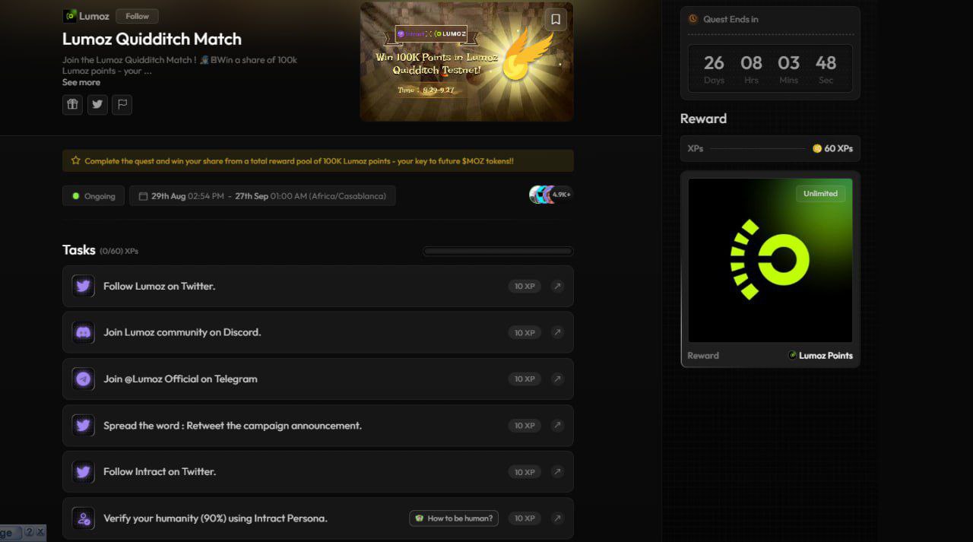Click 10 XP badge on Verify humanity task
This screenshot has height=542, width=973.
(525, 518)
